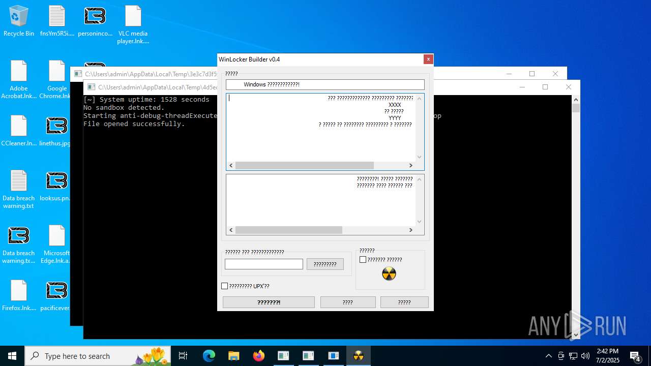Open File Explorer from the taskbar
The width and height of the screenshot is (651, 366).
click(x=233, y=356)
